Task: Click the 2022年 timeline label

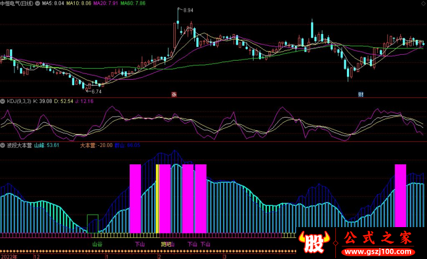Action: (9, 256)
